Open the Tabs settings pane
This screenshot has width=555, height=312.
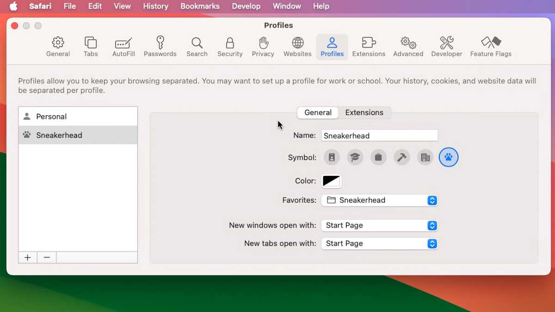(91, 47)
